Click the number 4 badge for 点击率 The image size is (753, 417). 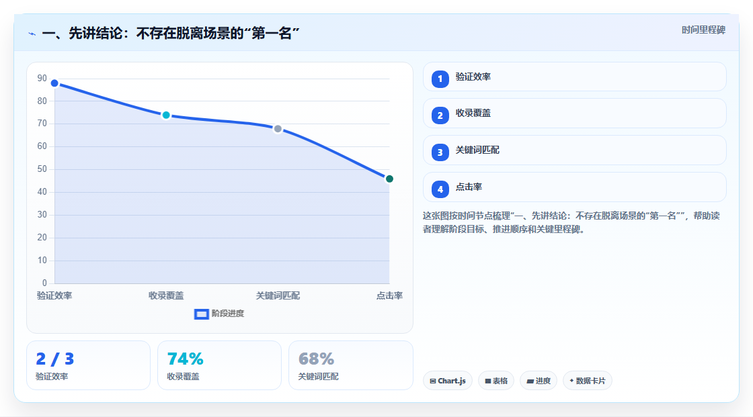pyautogui.click(x=440, y=189)
